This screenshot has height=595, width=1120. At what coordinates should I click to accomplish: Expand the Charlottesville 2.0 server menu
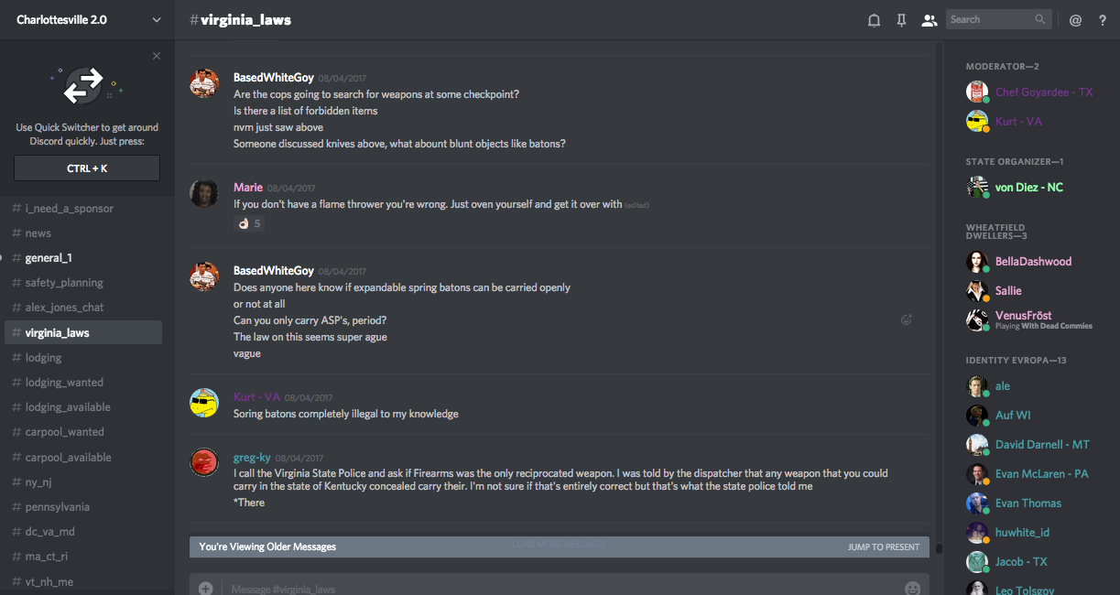pyautogui.click(x=157, y=20)
